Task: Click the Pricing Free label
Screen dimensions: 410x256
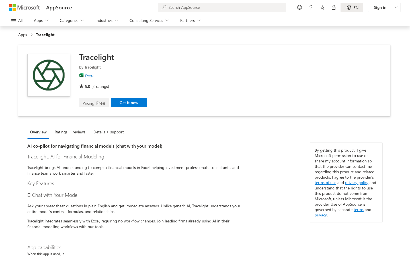Action: [94, 103]
